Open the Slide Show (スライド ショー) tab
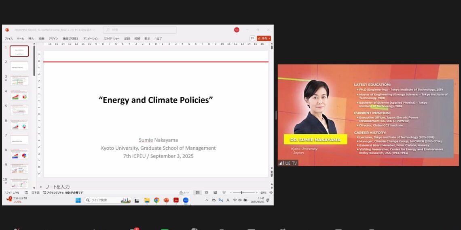Screen dimensions: 461x230 point(111,39)
